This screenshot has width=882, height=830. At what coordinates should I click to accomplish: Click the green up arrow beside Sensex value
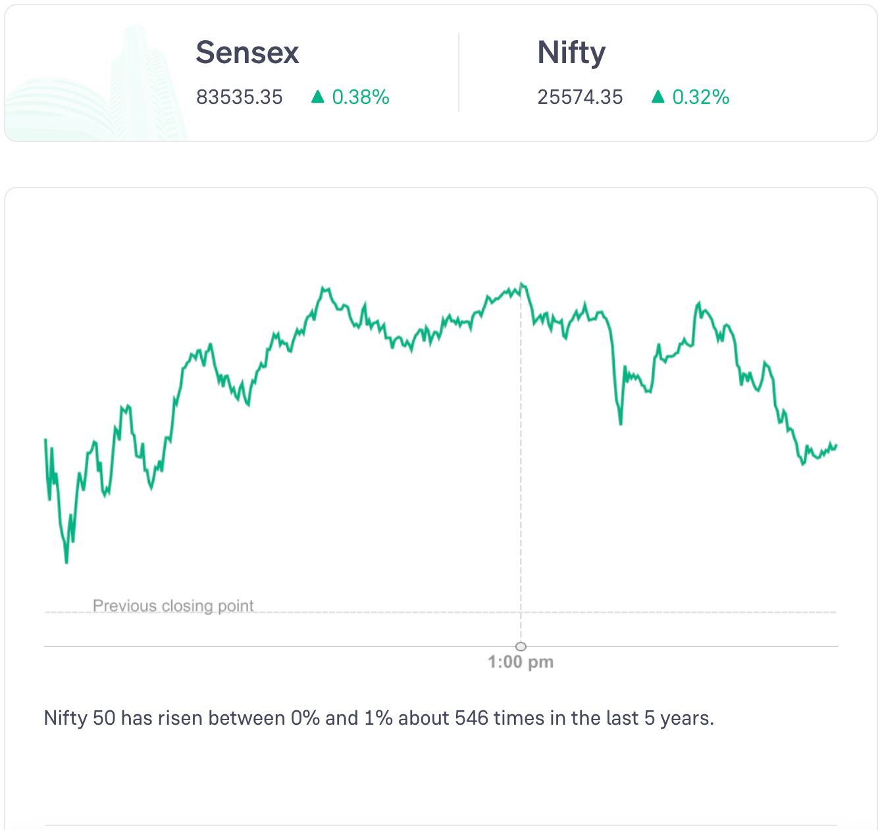click(318, 97)
